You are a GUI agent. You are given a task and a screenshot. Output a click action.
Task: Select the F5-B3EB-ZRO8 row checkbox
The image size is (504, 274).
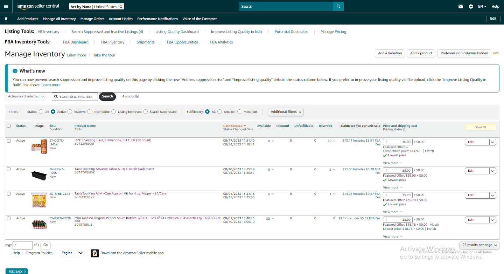point(9,218)
